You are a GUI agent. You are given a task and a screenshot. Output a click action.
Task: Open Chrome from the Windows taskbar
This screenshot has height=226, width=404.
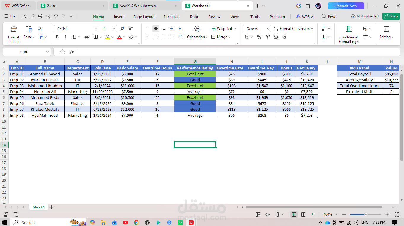(x=136, y=222)
